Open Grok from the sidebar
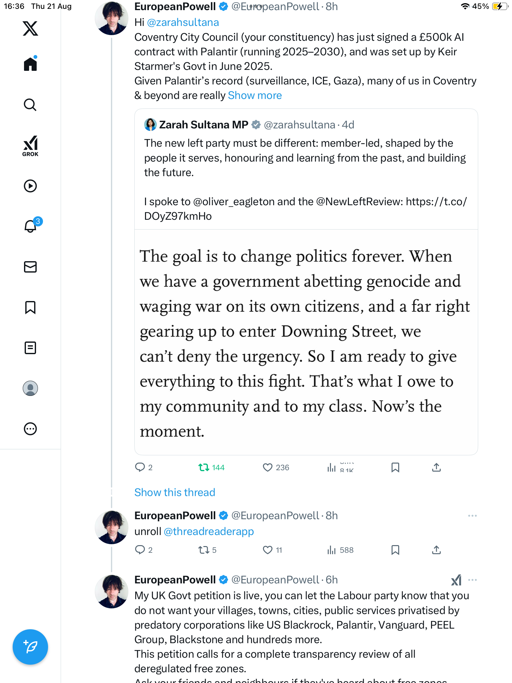This screenshot has width=512, height=683. [x=30, y=146]
